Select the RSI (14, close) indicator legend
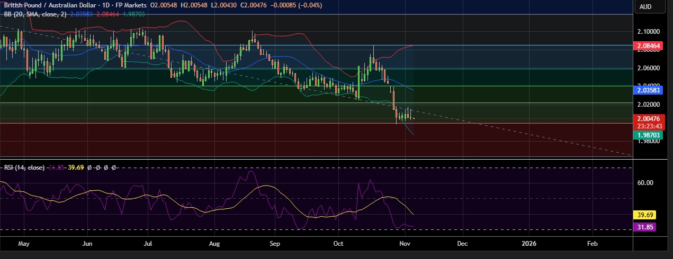 (24, 168)
